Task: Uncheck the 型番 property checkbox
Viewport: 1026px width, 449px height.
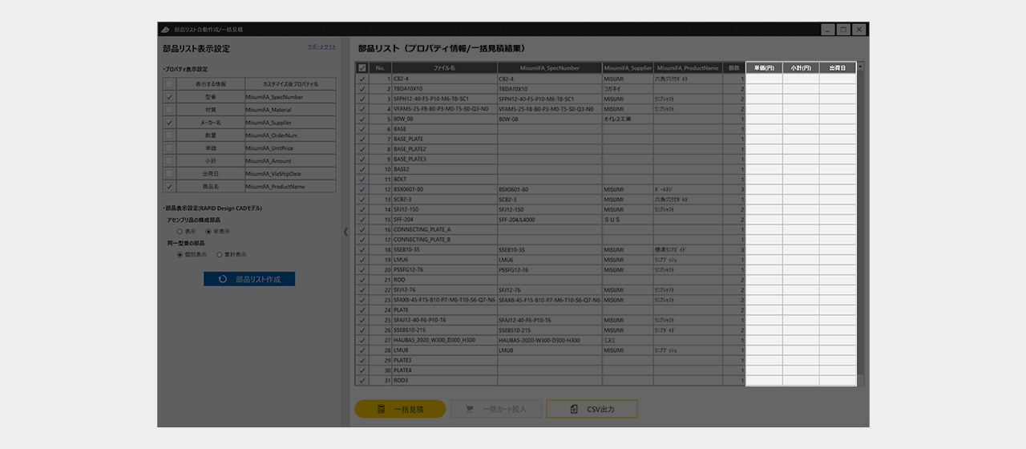Action: coord(169,97)
